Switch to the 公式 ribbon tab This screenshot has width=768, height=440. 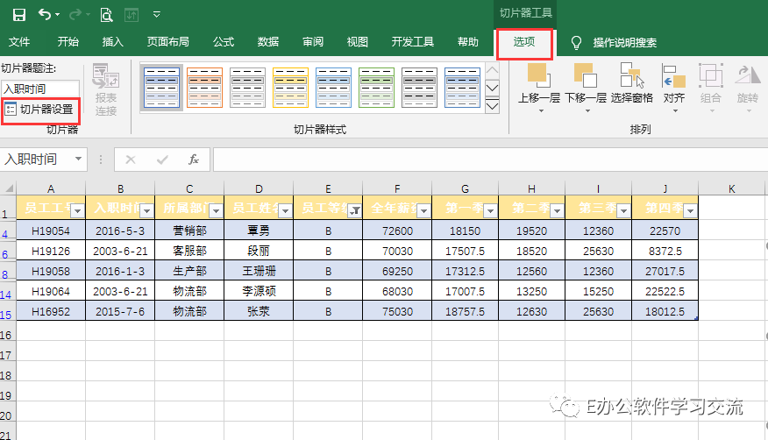click(224, 42)
